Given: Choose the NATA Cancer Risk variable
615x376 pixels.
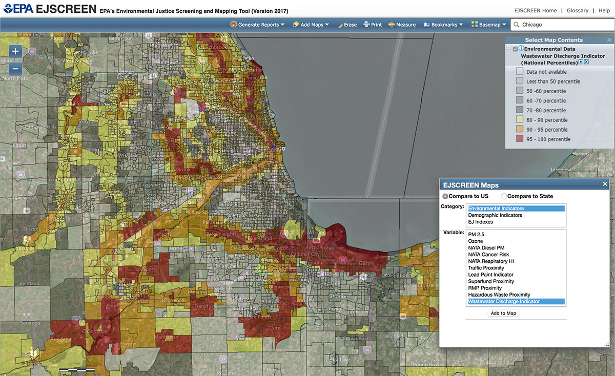Looking at the screenshot, I should (x=517, y=255).
